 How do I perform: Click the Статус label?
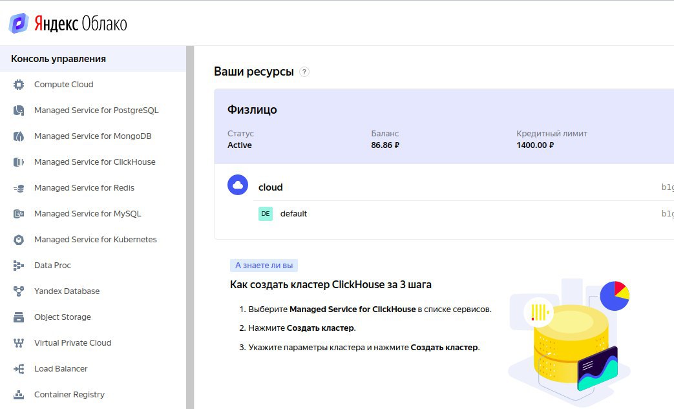240,134
